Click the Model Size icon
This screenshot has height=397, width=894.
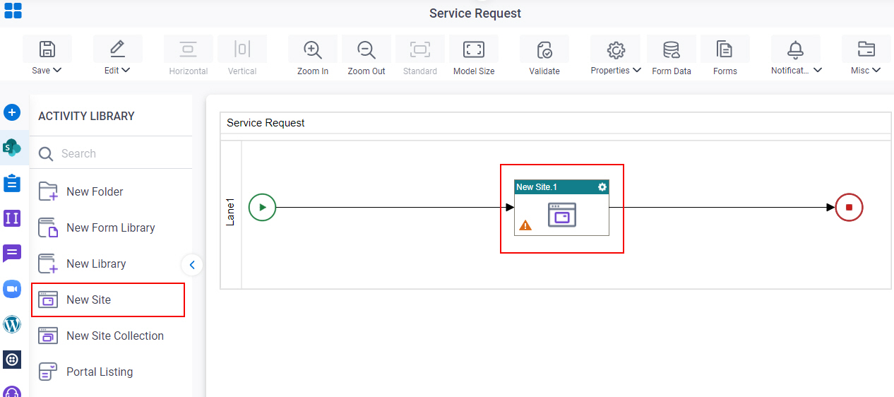pyautogui.click(x=474, y=49)
